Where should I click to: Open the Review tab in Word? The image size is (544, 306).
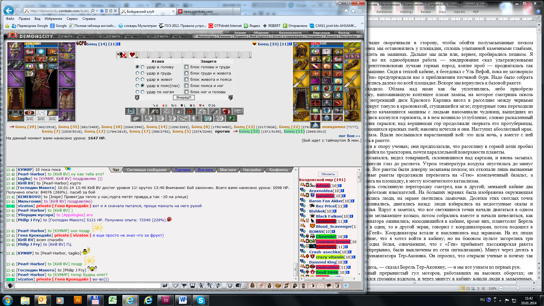[x=426, y=12]
